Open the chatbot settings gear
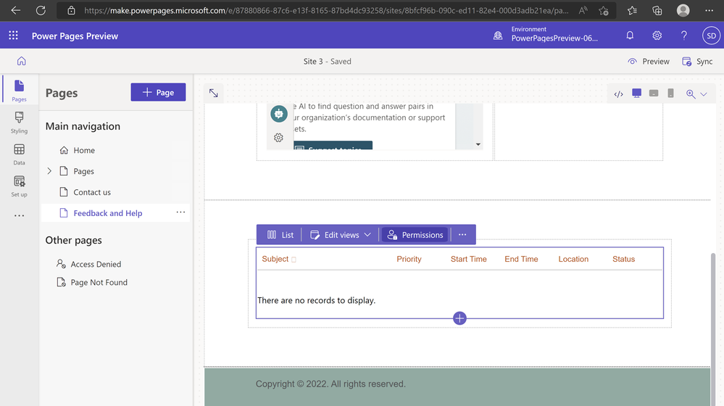This screenshot has width=724, height=406. tap(278, 138)
